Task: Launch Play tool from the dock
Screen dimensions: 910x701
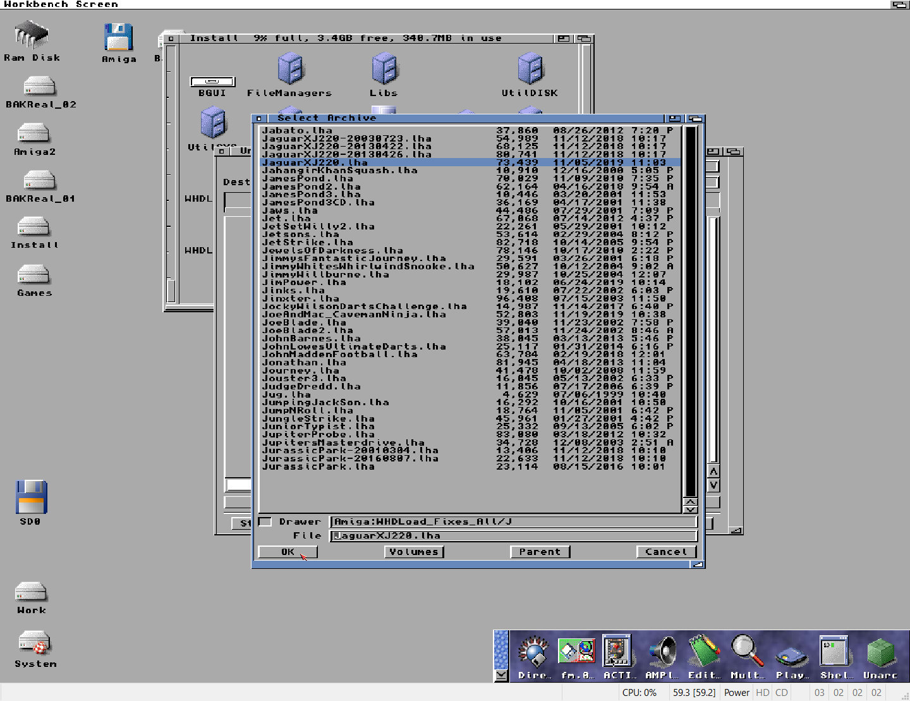Action: (x=792, y=657)
